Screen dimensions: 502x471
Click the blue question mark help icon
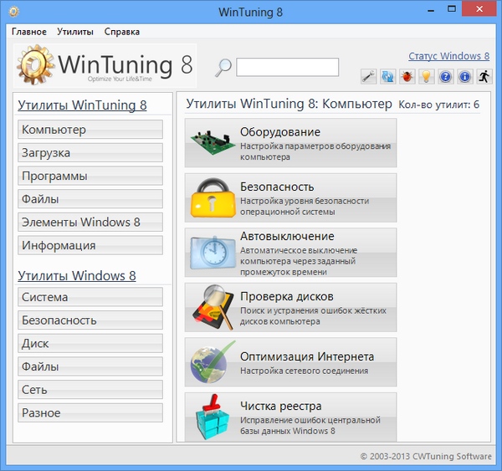coord(445,76)
